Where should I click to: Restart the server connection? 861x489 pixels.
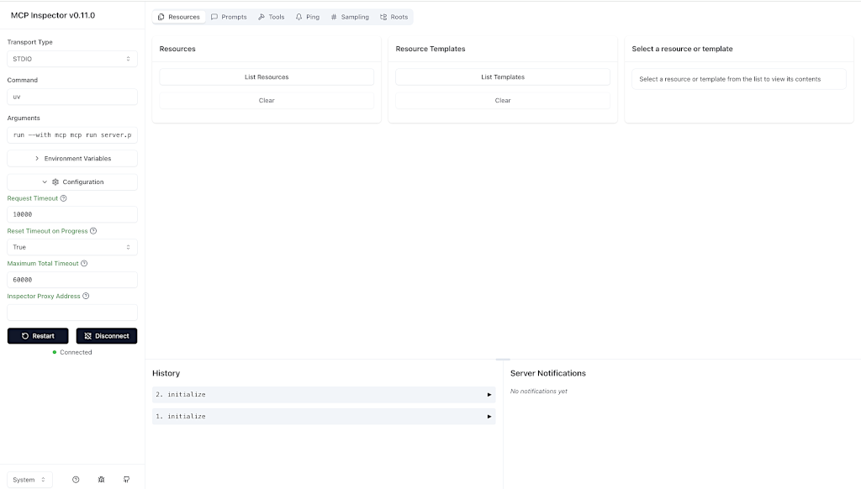coord(38,336)
